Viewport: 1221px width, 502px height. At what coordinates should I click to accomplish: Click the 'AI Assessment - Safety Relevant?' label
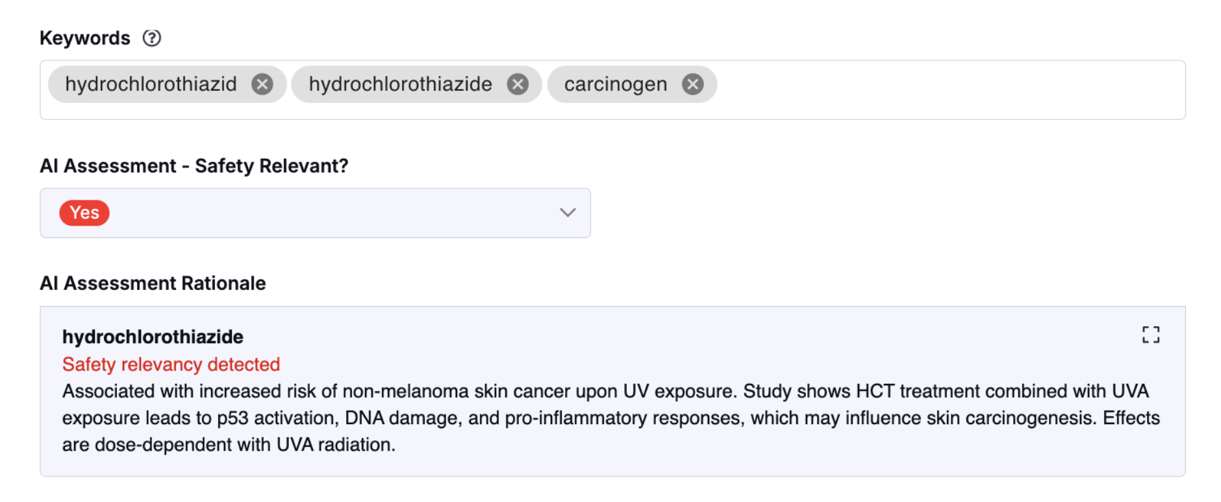tap(194, 166)
